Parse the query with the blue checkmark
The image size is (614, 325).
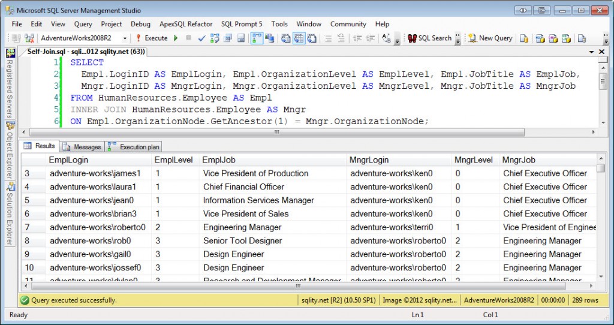pyautogui.click(x=201, y=38)
